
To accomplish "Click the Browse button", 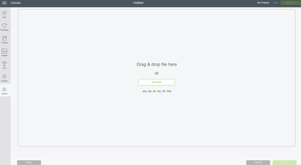I will tap(157, 82).
